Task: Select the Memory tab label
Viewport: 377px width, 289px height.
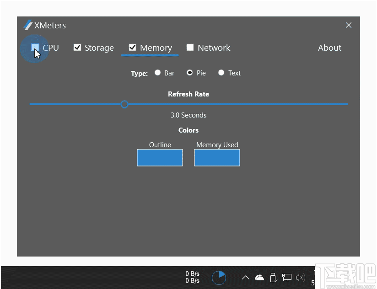Action: [x=156, y=48]
